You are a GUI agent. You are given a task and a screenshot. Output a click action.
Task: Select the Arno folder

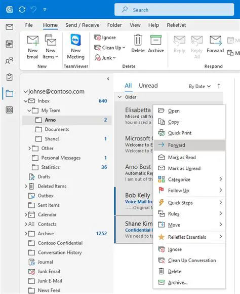coord(67,120)
